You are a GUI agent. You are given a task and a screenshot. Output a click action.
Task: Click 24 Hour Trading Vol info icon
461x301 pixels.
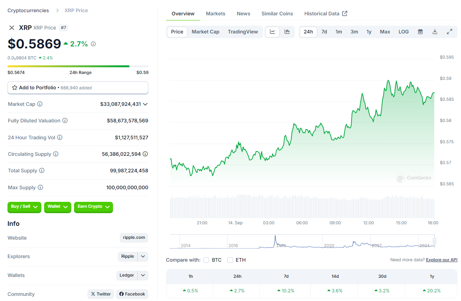point(60,137)
